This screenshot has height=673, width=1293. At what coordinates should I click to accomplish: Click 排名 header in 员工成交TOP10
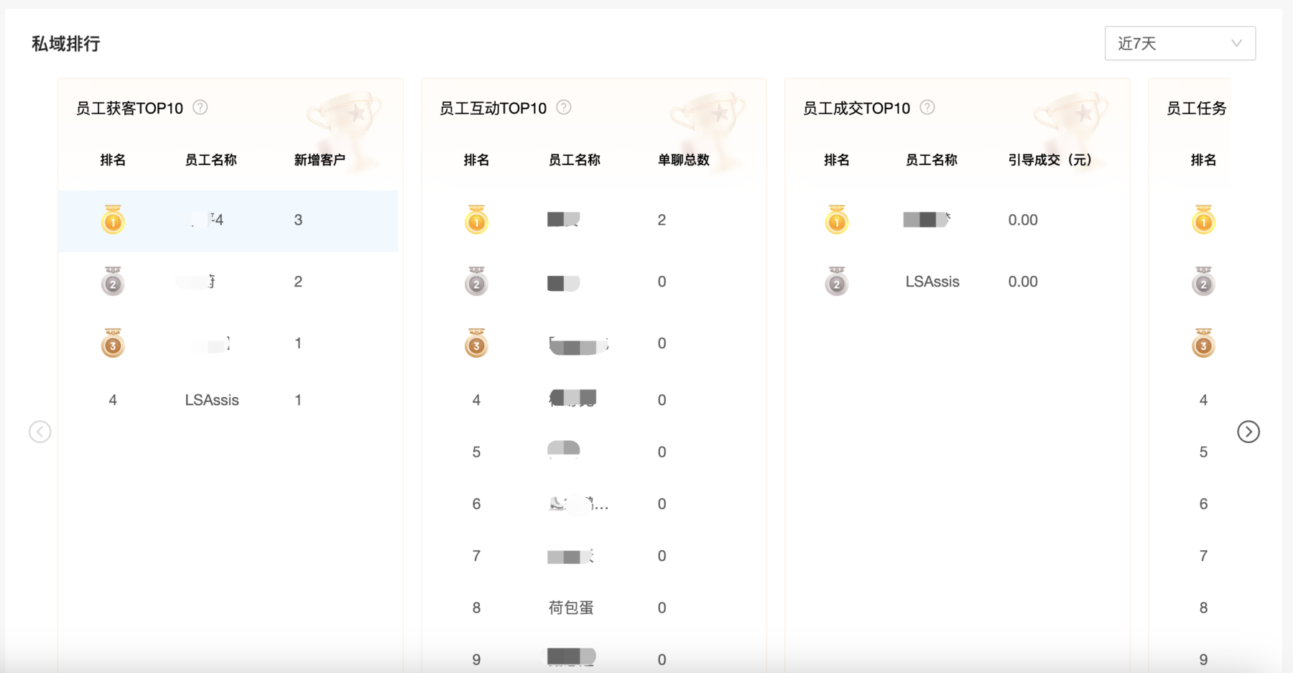point(837,160)
